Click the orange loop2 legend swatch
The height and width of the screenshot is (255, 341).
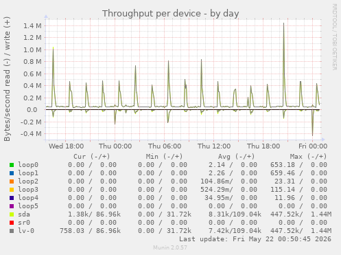click(12, 181)
